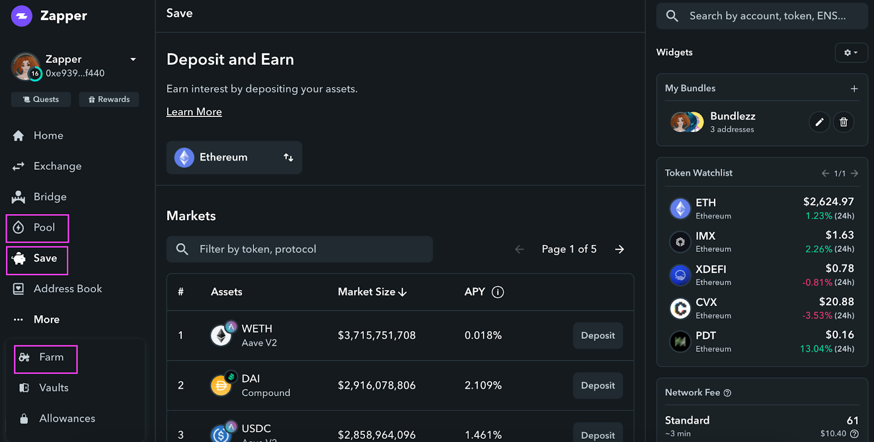Go to next markets page arrow

click(619, 249)
